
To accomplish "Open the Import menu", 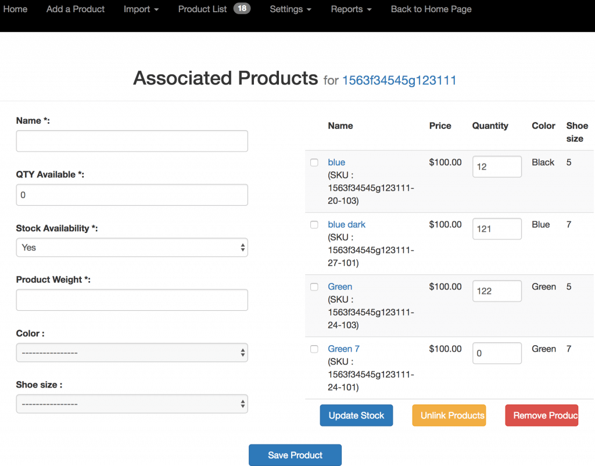I will 141,9.
